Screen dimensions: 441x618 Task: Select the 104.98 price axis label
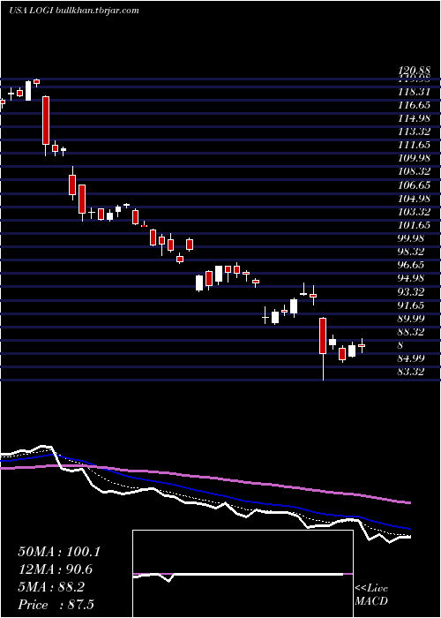(x=415, y=199)
